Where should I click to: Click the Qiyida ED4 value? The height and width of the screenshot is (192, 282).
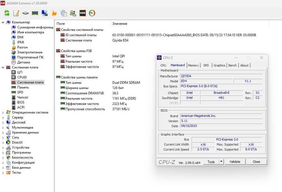click(x=120, y=40)
